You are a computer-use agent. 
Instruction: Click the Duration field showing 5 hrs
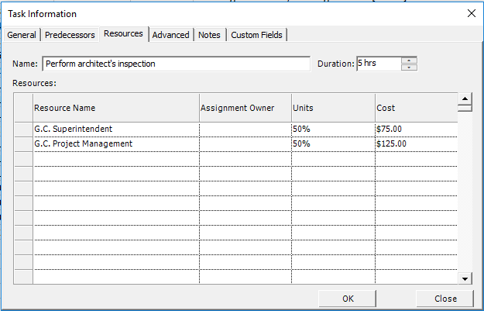(379, 64)
